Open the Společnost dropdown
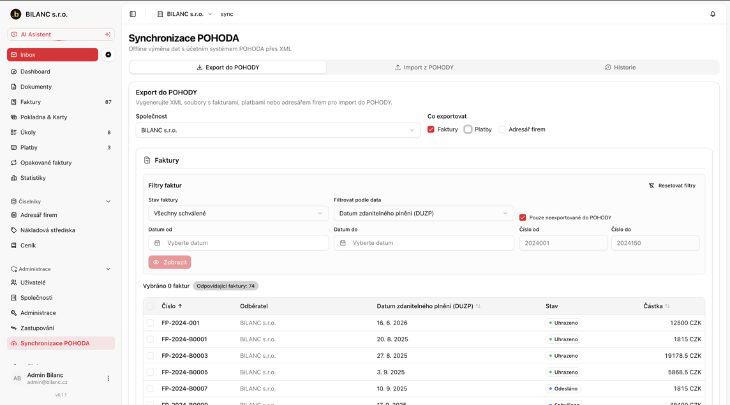 [278, 130]
